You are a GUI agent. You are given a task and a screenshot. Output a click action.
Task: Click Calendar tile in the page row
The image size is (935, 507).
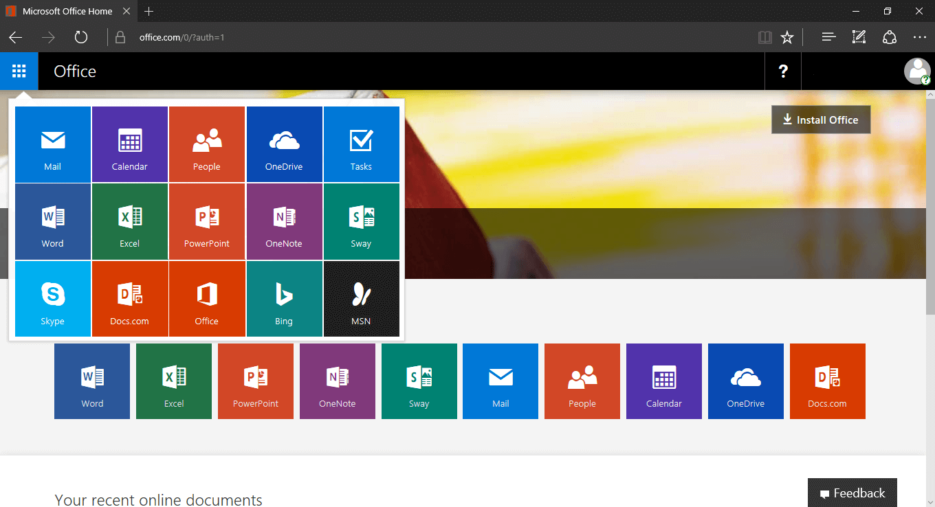(x=664, y=381)
